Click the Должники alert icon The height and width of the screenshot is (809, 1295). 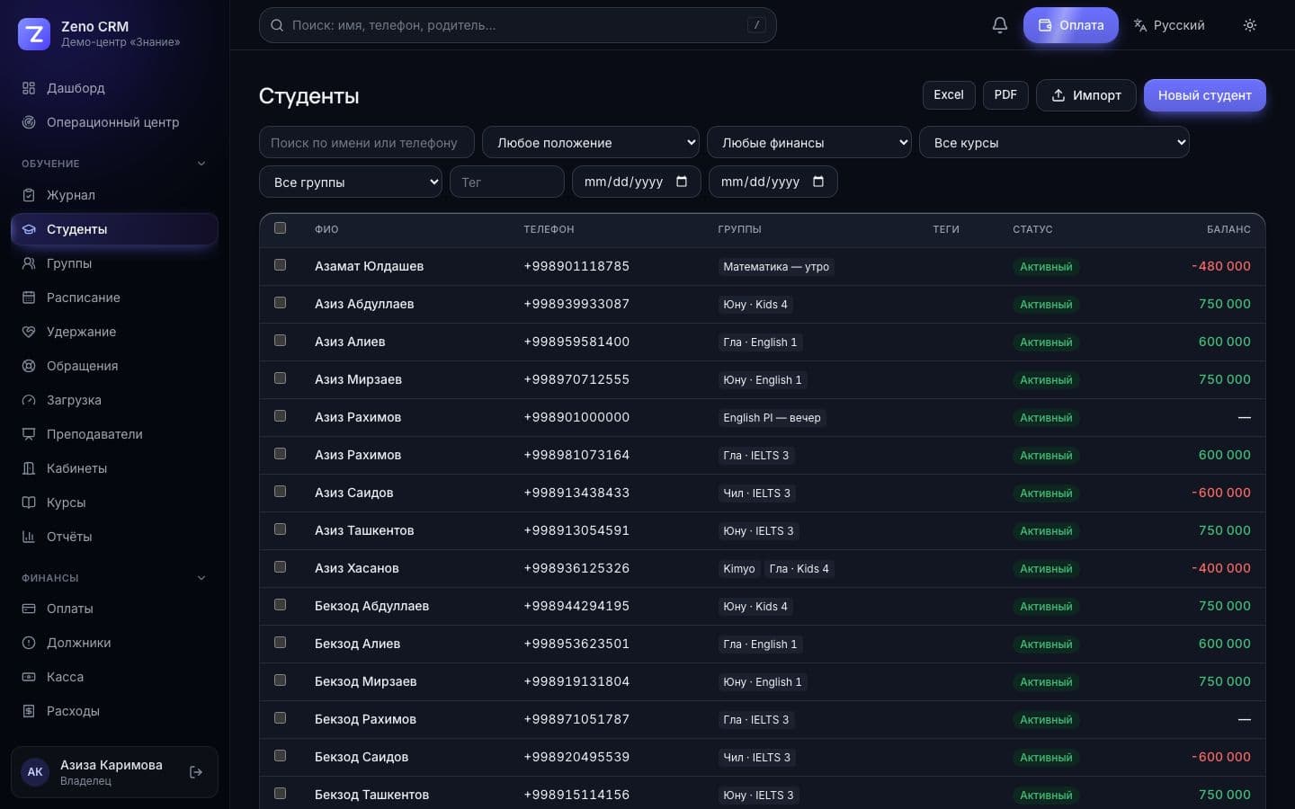(x=29, y=643)
